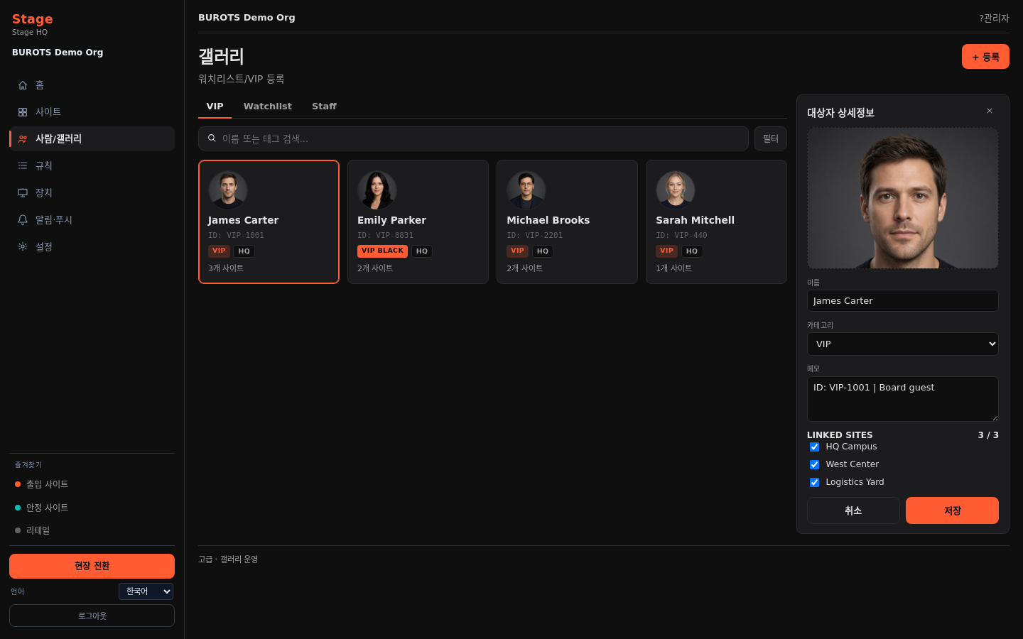Click the register button at top right

985,57
